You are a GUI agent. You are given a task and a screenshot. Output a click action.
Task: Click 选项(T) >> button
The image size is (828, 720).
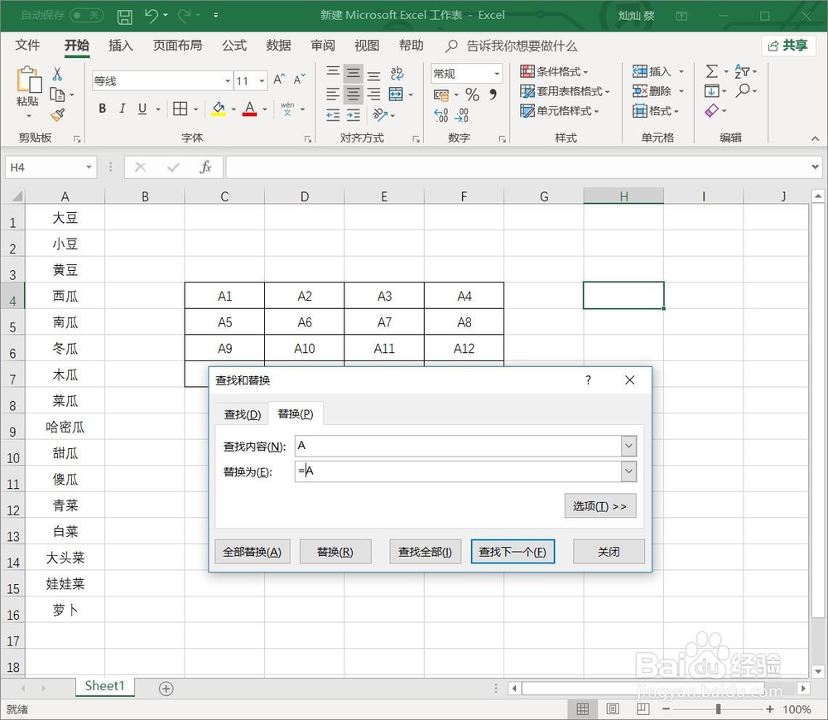point(599,506)
